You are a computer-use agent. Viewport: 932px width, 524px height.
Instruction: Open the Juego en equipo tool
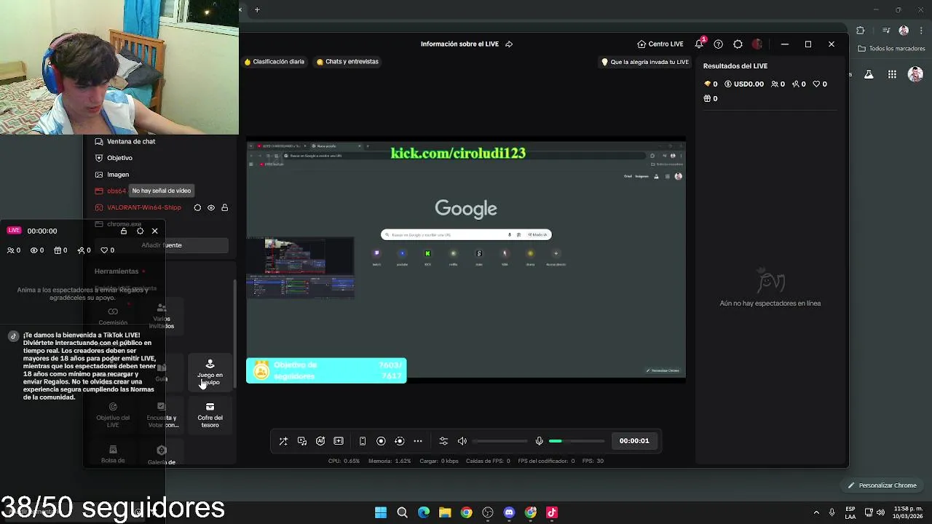(210, 372)
